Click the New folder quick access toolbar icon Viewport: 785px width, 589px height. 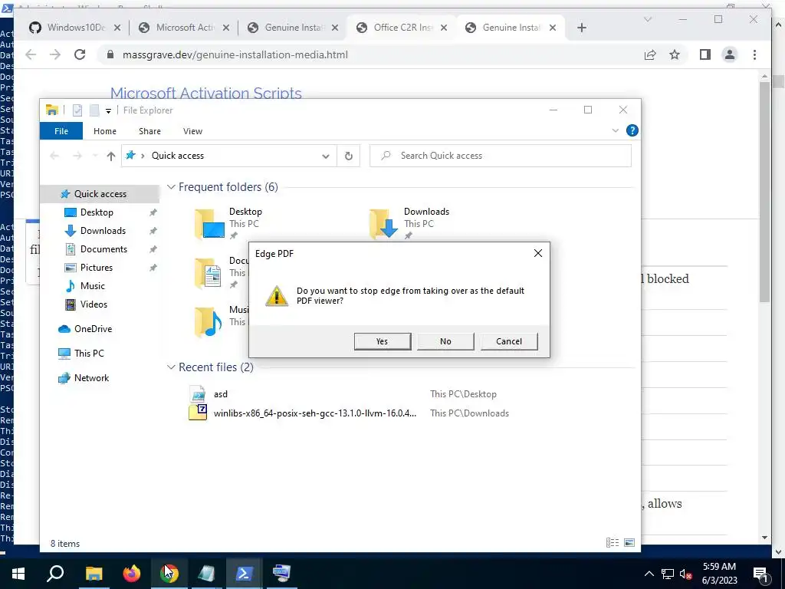94,110
